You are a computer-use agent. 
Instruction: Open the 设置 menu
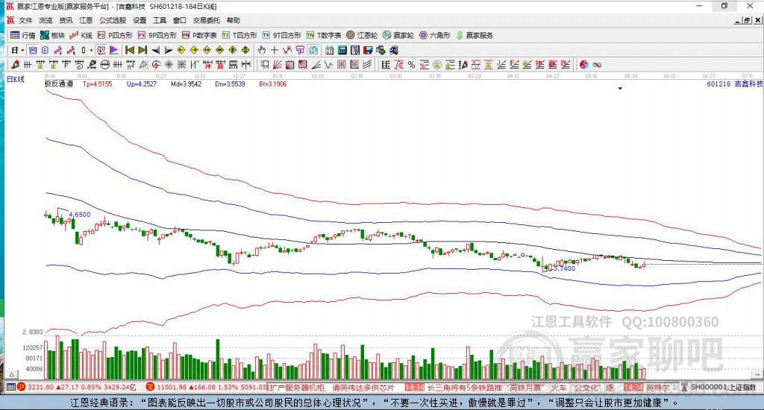(140, 20)
